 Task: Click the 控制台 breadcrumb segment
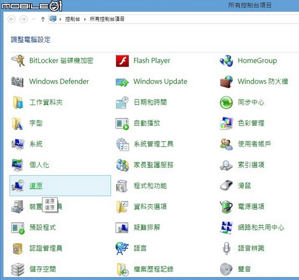[x=72, y=19]
